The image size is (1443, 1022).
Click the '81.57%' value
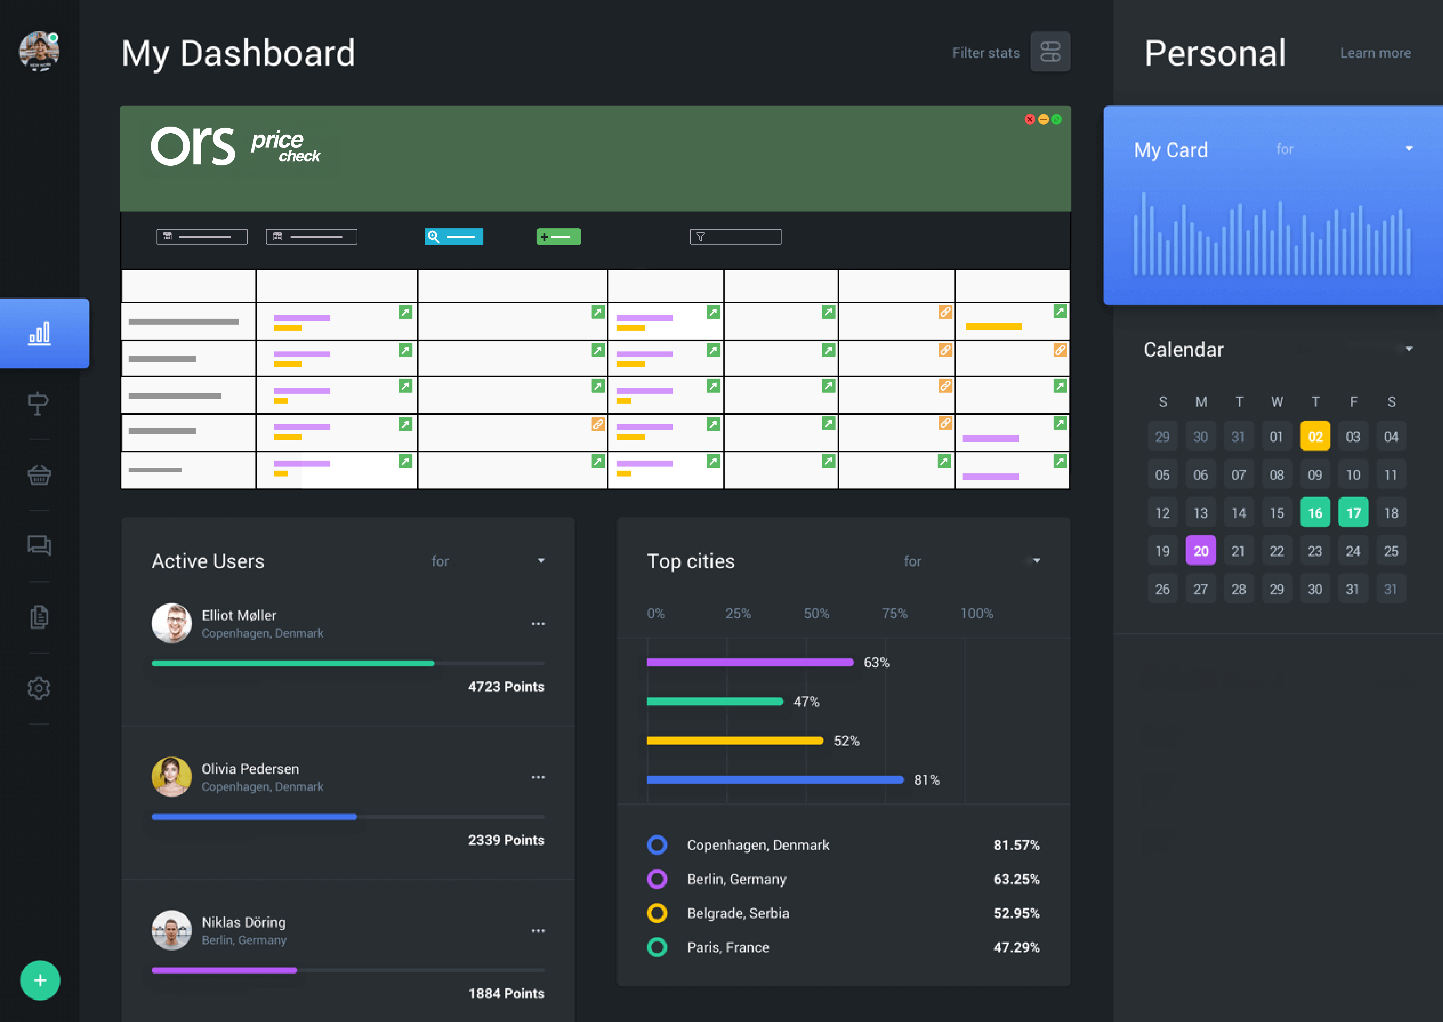pyautogui.click(x=1016, y=845)
